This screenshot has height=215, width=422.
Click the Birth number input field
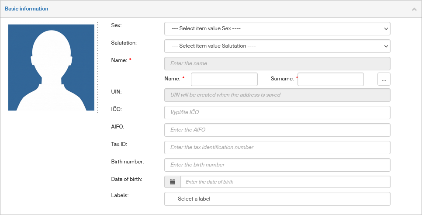[x=277, y=165]
